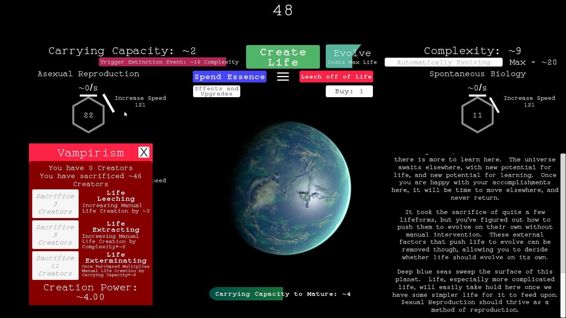Sacrifice 11 Creators for Life Exterminating
This screenshot has width=566, height=318.
click(x=55, y=265)
